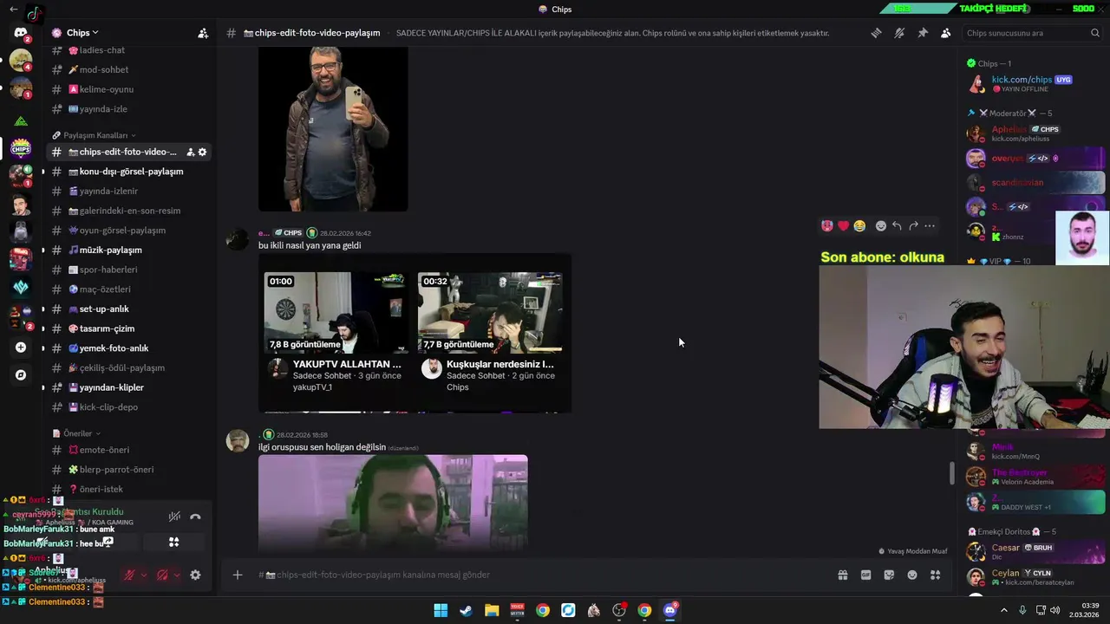Open the emoji picker in message bar
Image resolution: width=1110 pixels, height=624 pixels.
tap(912, 575)
